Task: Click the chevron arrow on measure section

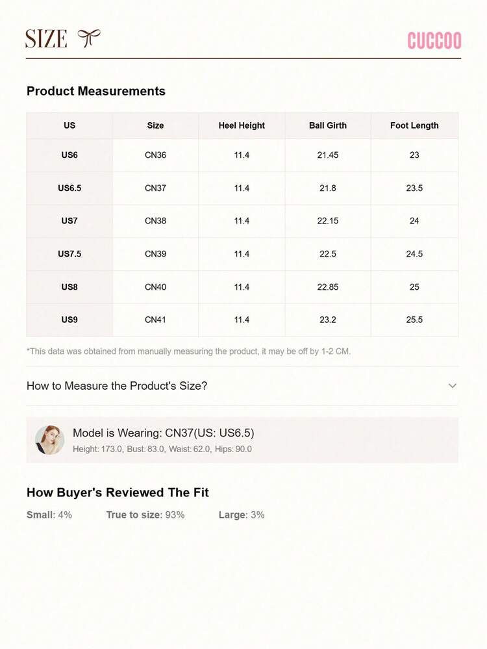Action: [453, 386]
